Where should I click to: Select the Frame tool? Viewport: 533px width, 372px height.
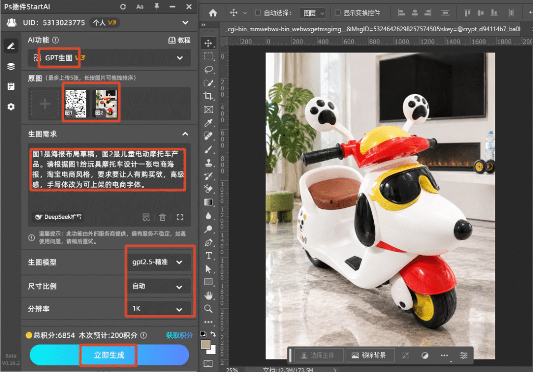pos(208,109)
